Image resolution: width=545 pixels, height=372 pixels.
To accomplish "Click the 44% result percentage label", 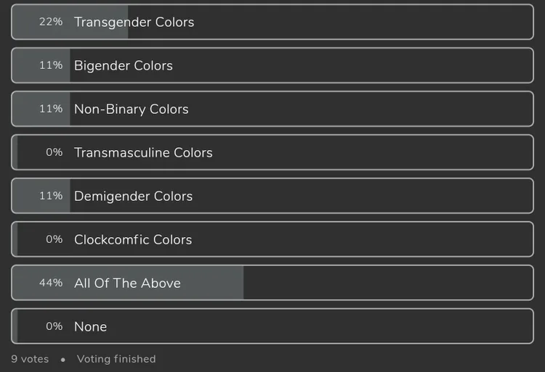I will (51, 283).
